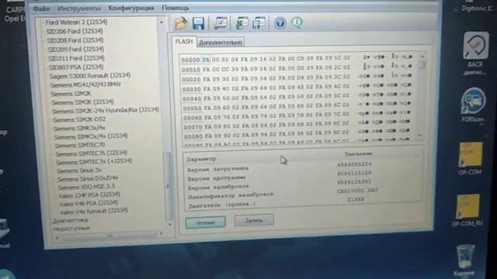
Task: Select the Siemens SIM2K entry without J2534
Action: [x=71, y=94]
